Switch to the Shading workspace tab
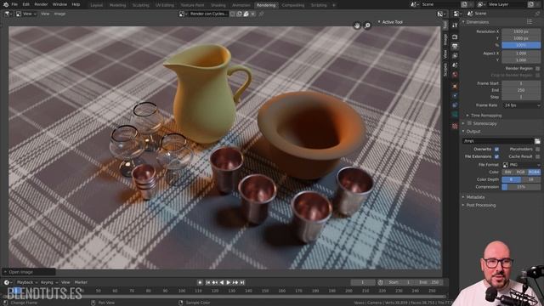The image size is (544, 306). [x=218, y=5]
